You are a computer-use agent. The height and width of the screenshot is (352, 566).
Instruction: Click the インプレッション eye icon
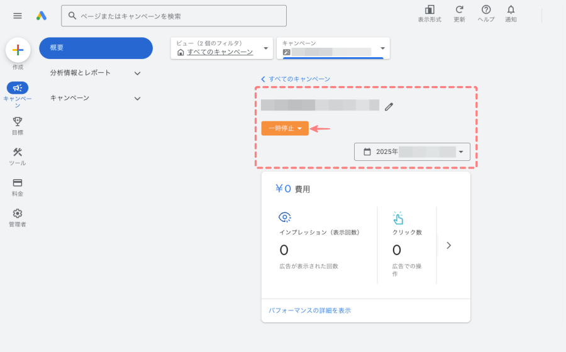(x=285, y=217)
